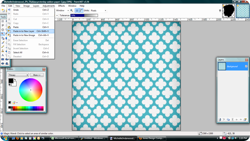Open Layer Properties icon
This screenshot has width=250, height=141.
click(x=245, y=119)
